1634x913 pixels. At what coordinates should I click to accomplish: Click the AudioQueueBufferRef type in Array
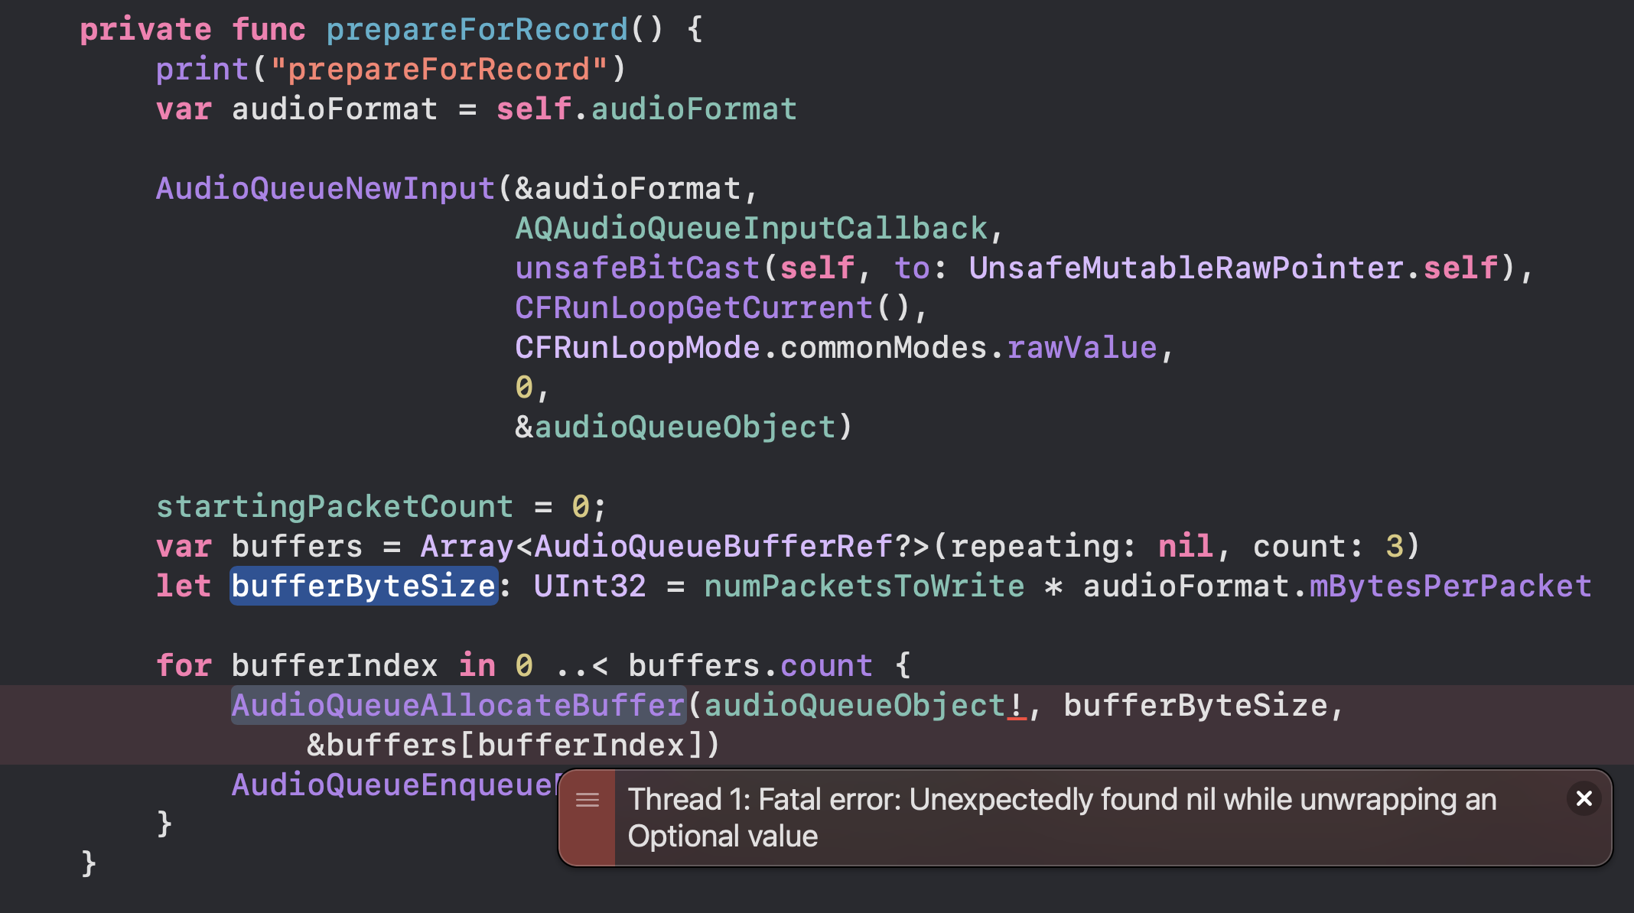pyautogui.click(x=713, y=546)
